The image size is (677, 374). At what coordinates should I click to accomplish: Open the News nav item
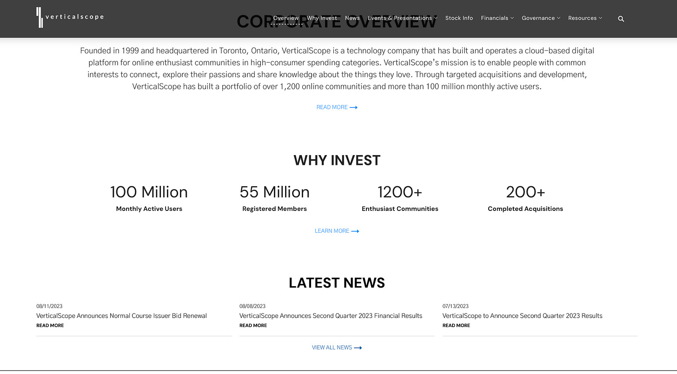pos(352,18)
